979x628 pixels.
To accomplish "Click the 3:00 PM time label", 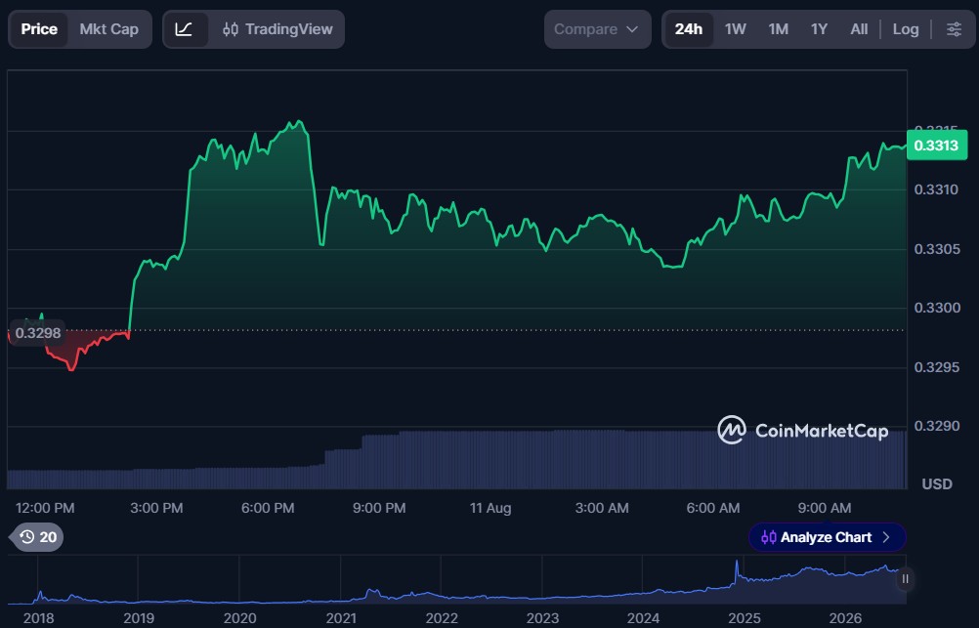I will (156, 508).
